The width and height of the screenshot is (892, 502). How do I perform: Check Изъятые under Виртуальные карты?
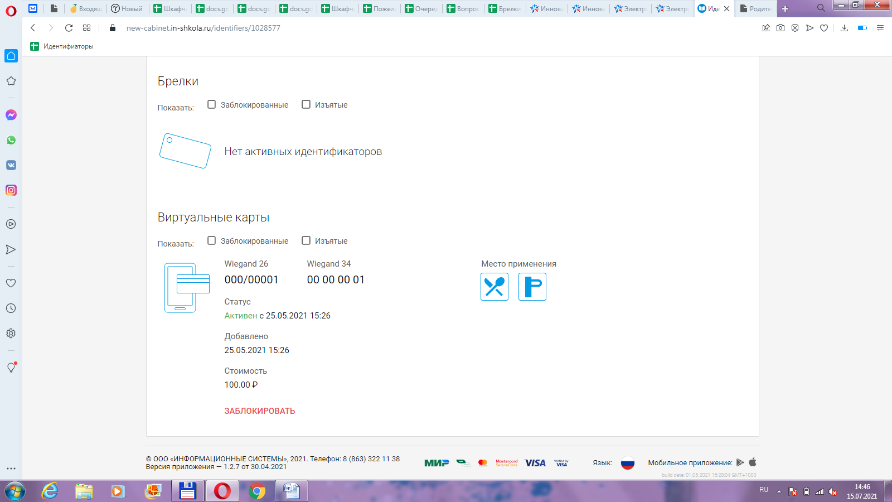(306, 240)
